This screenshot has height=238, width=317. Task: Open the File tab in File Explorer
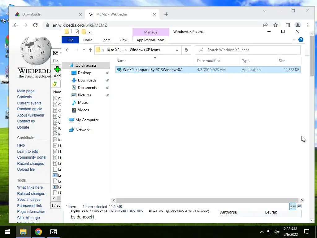pyautogui.click(x=70, y=40)
